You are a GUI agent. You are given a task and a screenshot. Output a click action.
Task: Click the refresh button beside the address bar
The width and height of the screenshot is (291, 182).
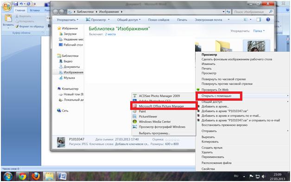tap(228, 12)
